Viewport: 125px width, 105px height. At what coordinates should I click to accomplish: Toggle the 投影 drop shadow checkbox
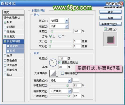point(5,22)
